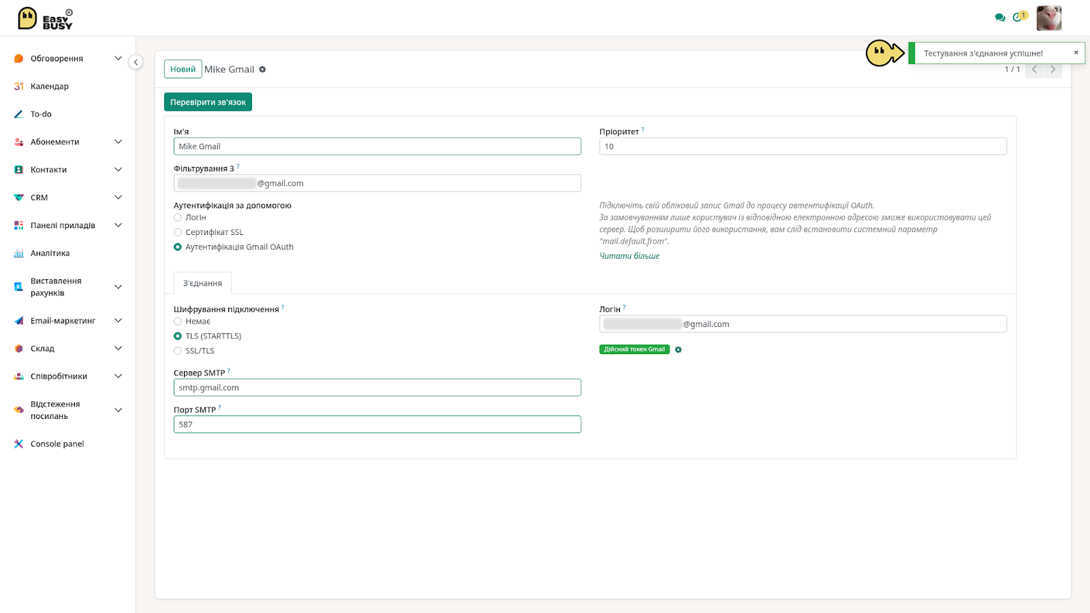Click the Шифрування підключення help mark
Viewport: 1090px width, 613px height.
[283, 307]
